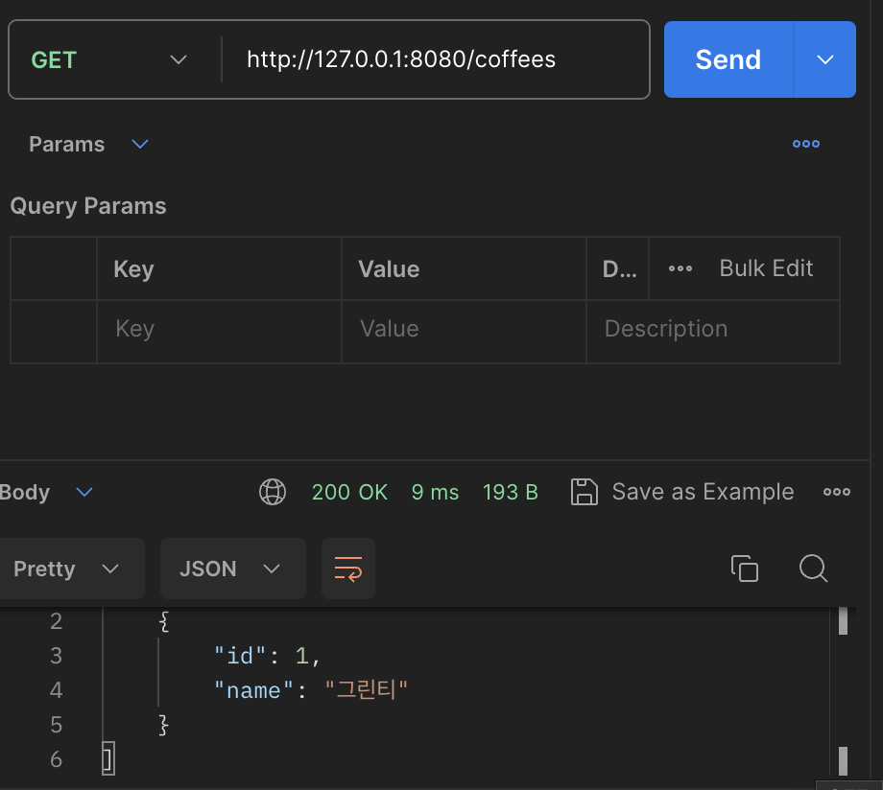Expand the Send button arrow options
Viewport: 883px width, 790px height.
click(x=825, y=59)
